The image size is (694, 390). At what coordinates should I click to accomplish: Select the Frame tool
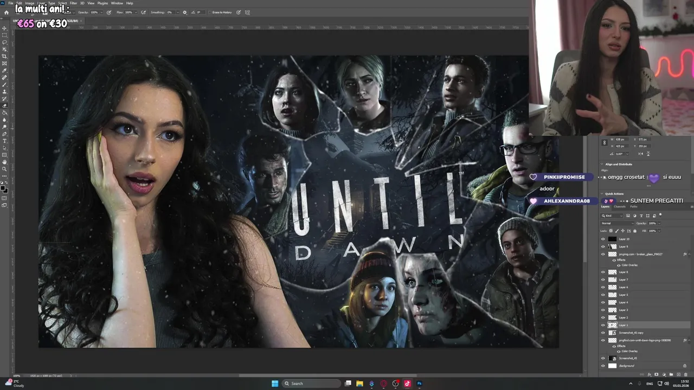click(4, 63)
